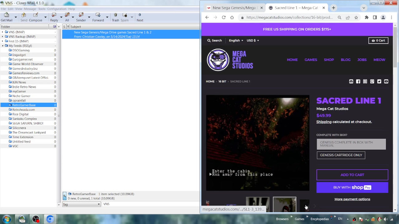Screen dimensions: 399x224
Task: Open the browser extensions puzzle icon
Action: 367,17
